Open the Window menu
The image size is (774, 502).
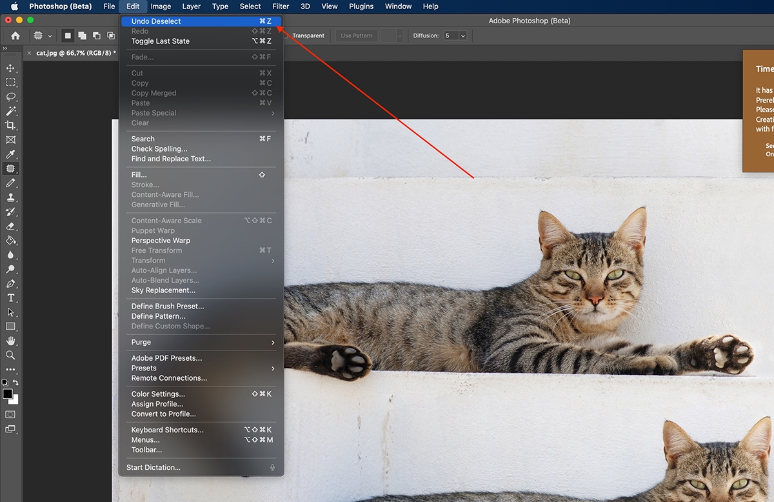[398, 6]
